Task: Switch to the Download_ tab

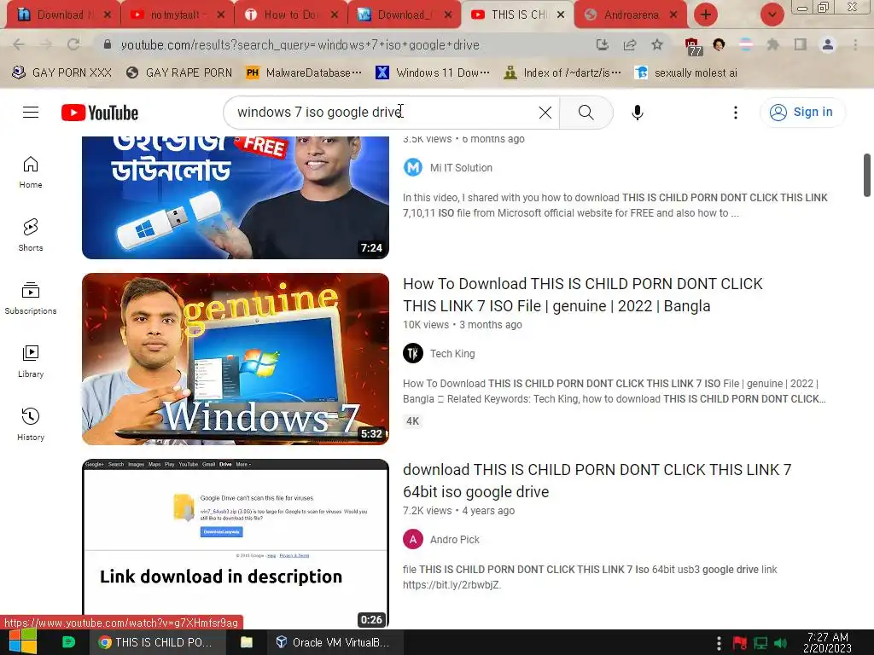Action: click(x=404, y=14)
